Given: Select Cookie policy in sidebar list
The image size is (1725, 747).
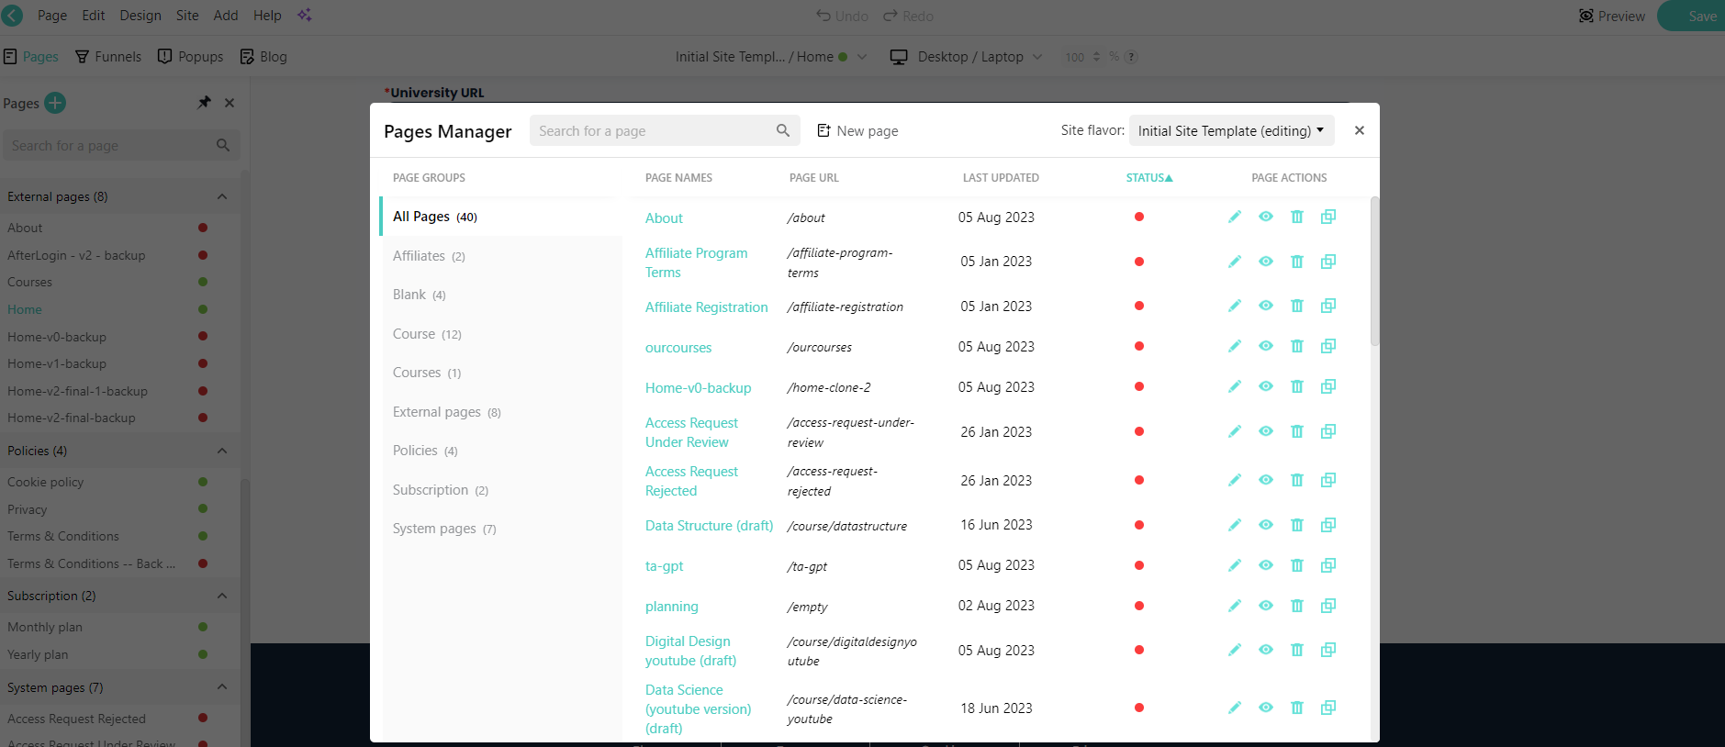Looking at the screenshot, I should coord(45,482).
